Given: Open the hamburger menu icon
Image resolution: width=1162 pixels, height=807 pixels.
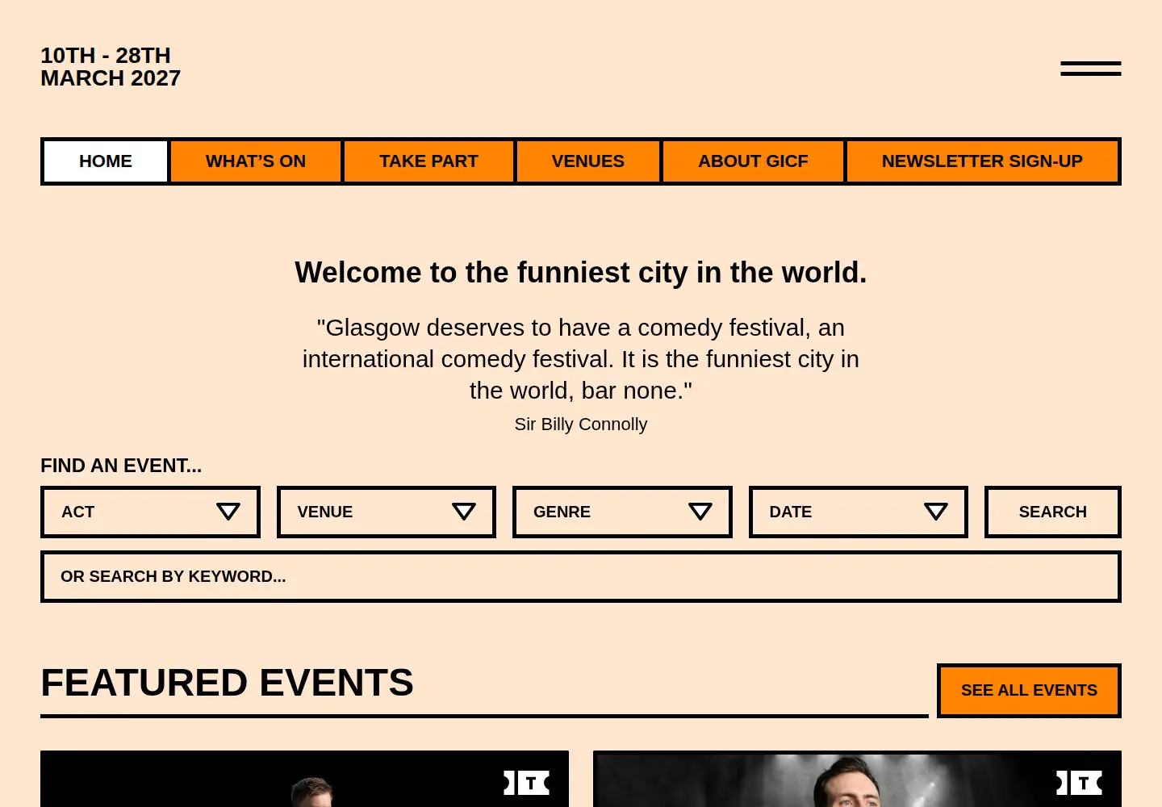Looking at the screenshot, I should pos(1090,69).
